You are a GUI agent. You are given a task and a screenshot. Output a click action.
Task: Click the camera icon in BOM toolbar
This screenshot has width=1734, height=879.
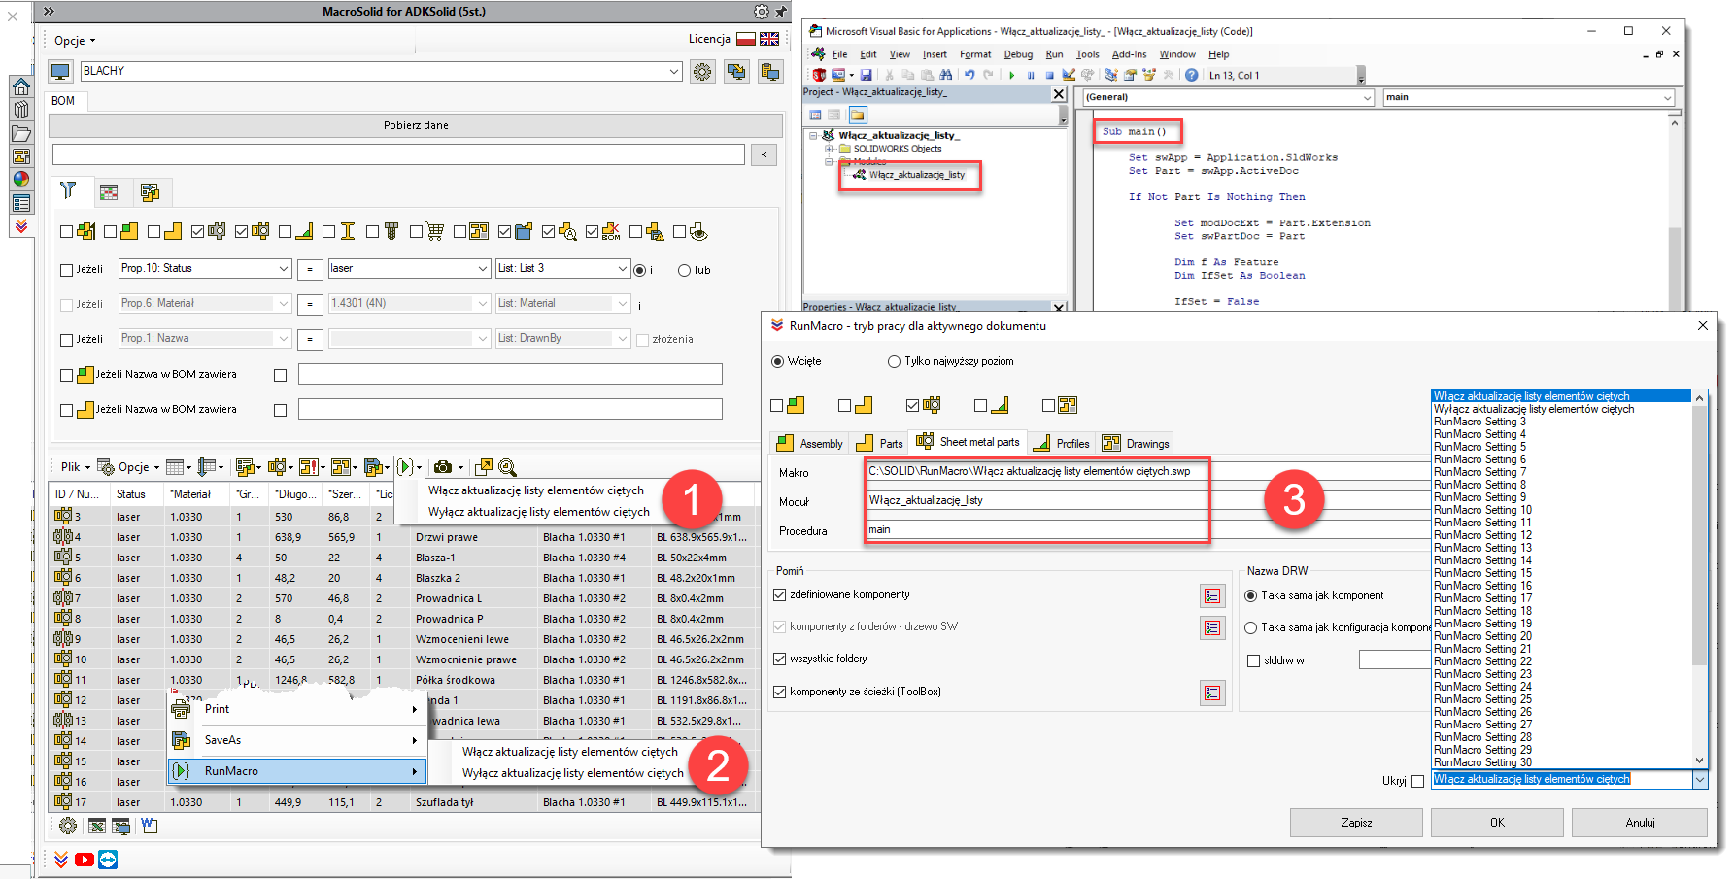point(443,467)
